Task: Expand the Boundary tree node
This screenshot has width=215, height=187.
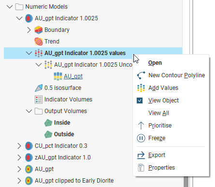Action: click(x=29, y=30)
